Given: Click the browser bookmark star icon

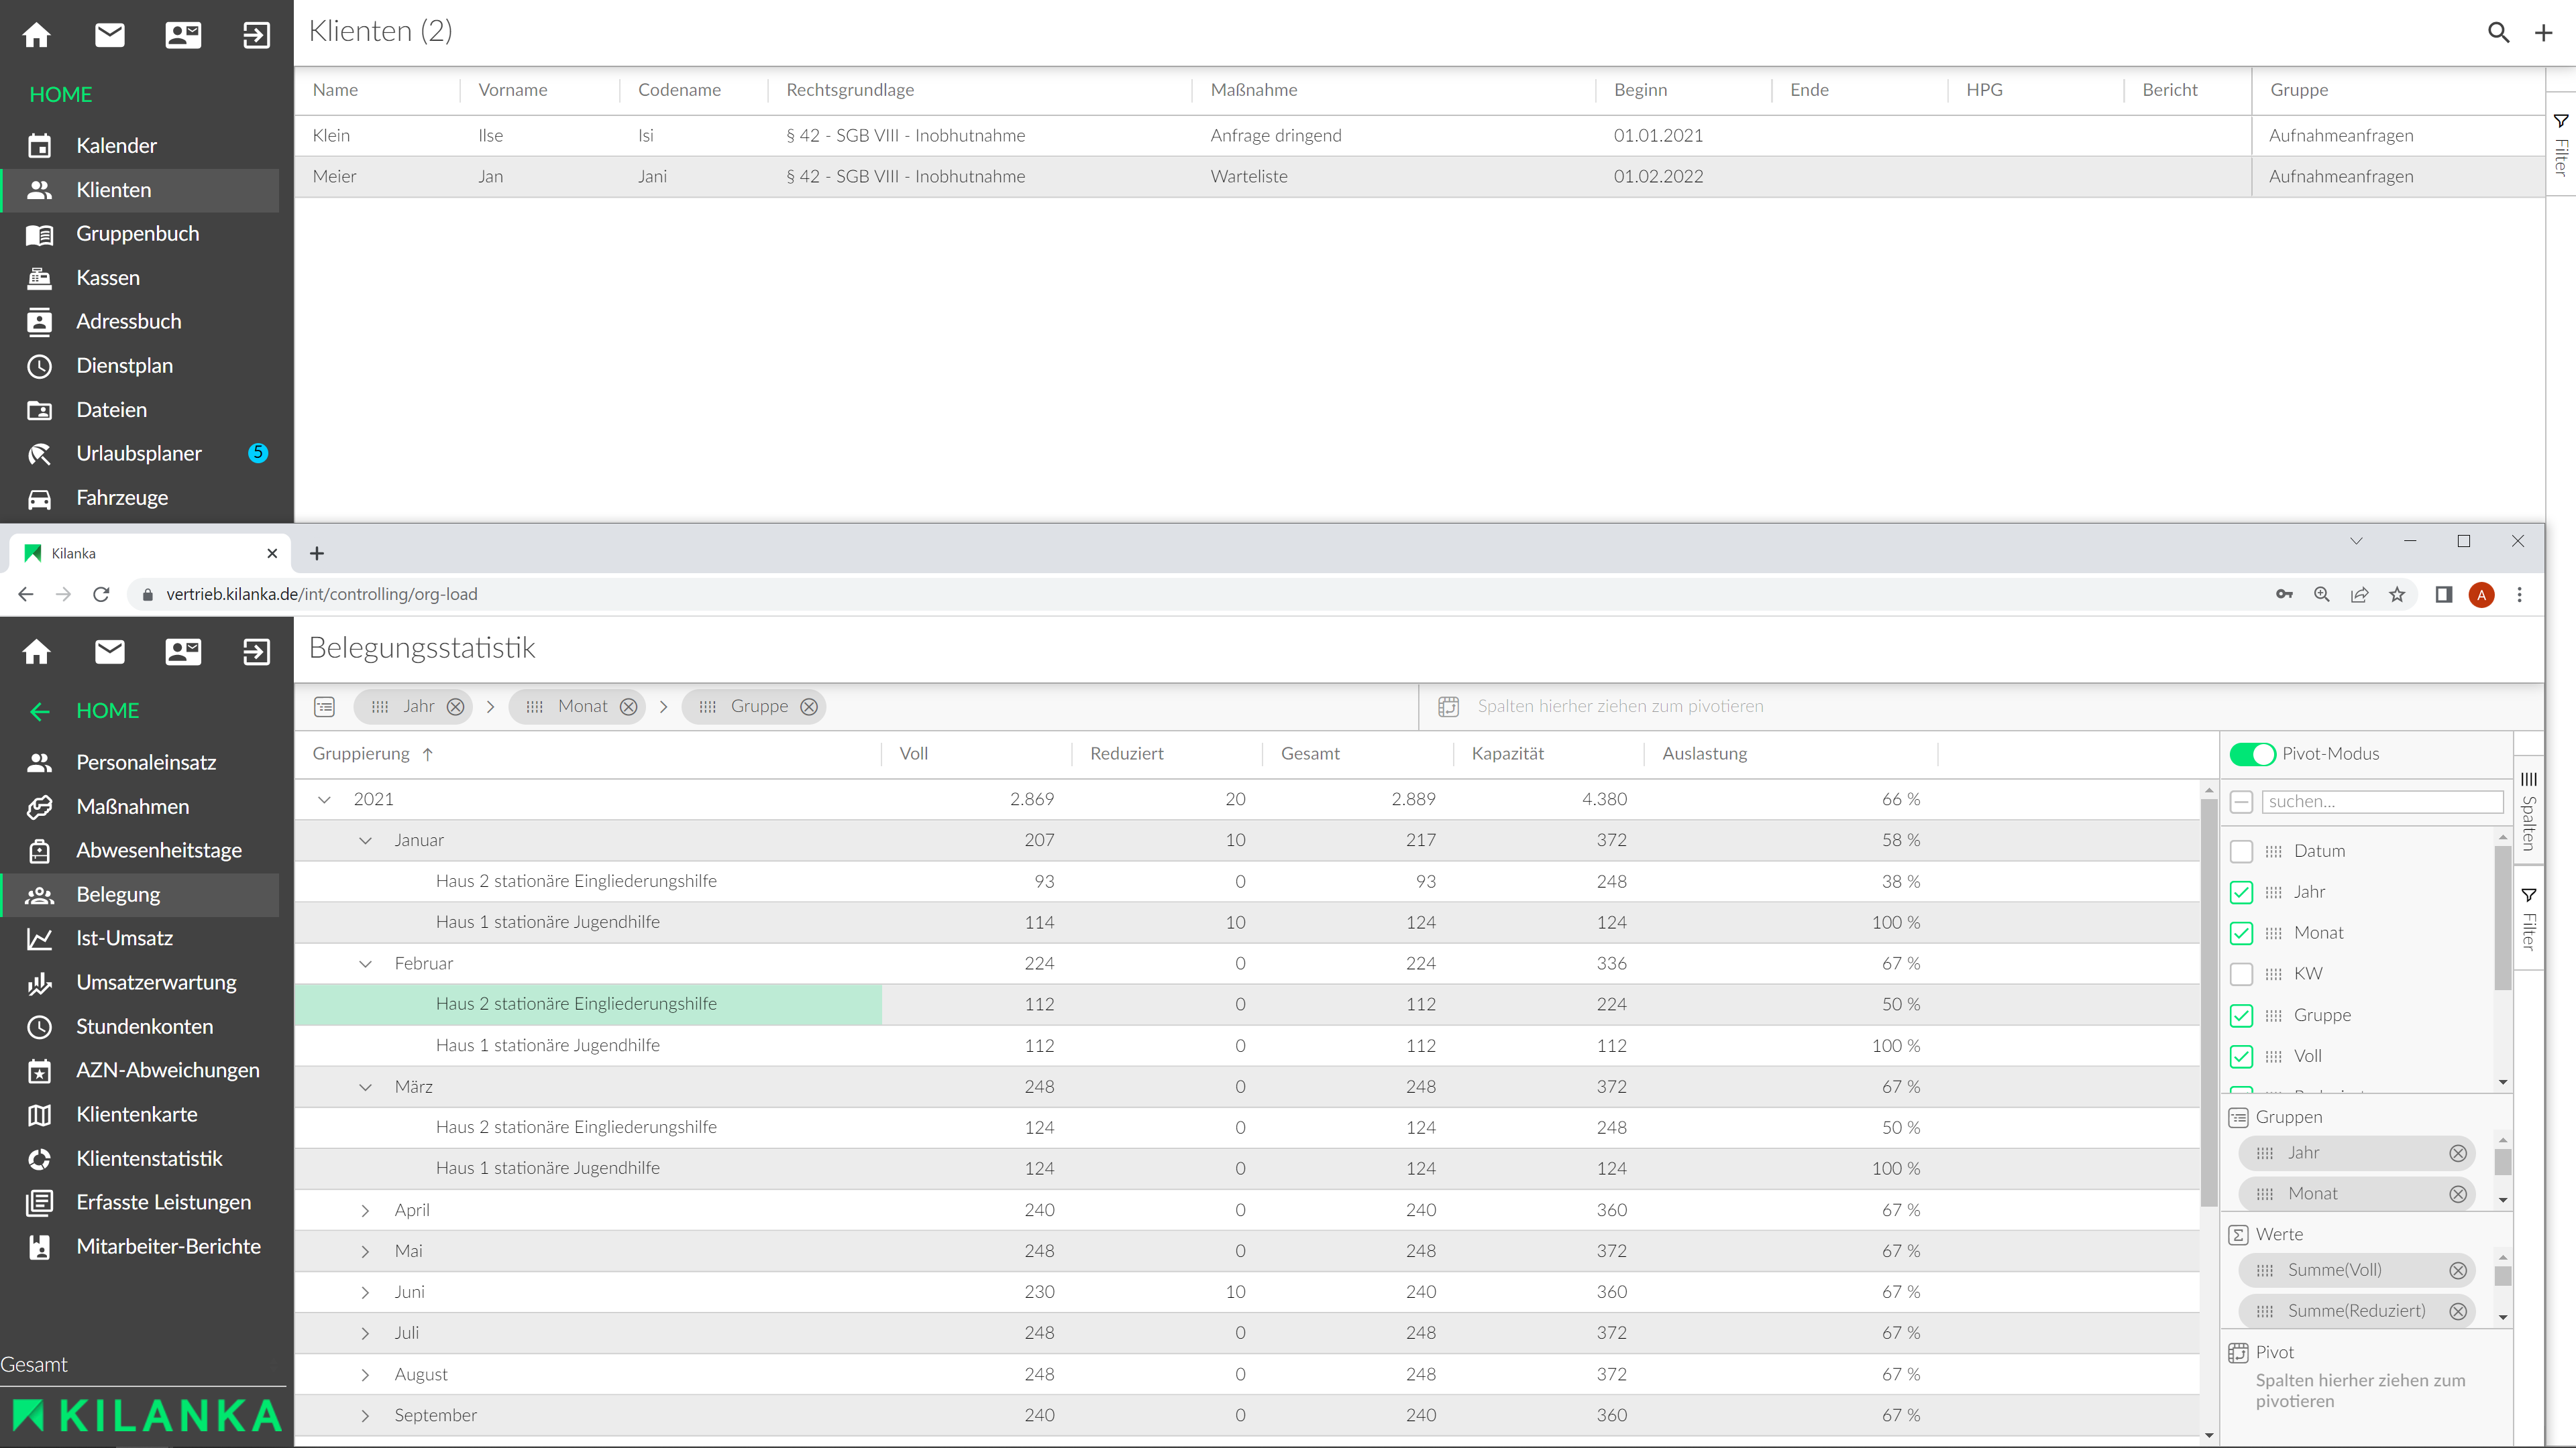Looking at the screenshot, I should pos(2397,595).
